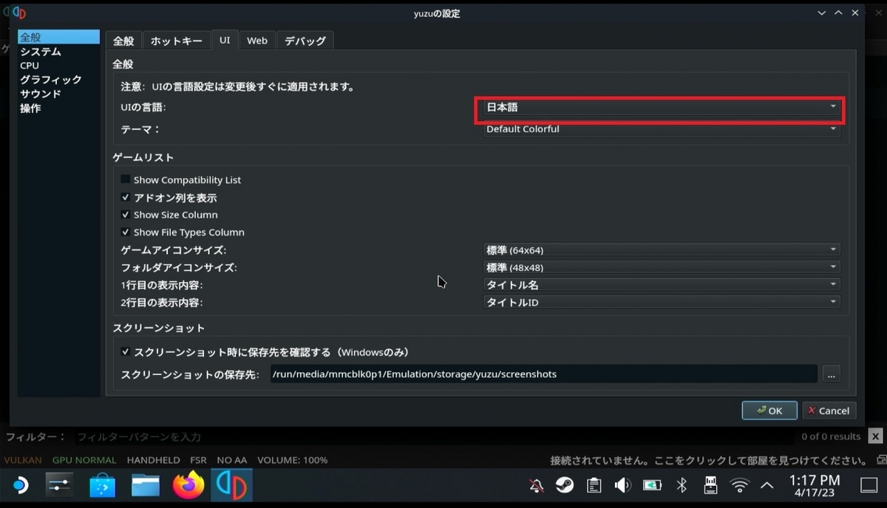Switch to the デバッグ tab

[x=305, y=41]
